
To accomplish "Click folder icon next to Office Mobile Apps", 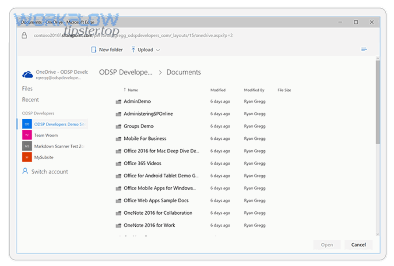I will tap(118, 188).
